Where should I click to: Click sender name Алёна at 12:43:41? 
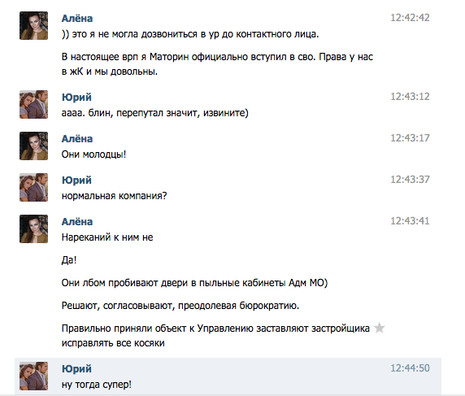point(77,222)
